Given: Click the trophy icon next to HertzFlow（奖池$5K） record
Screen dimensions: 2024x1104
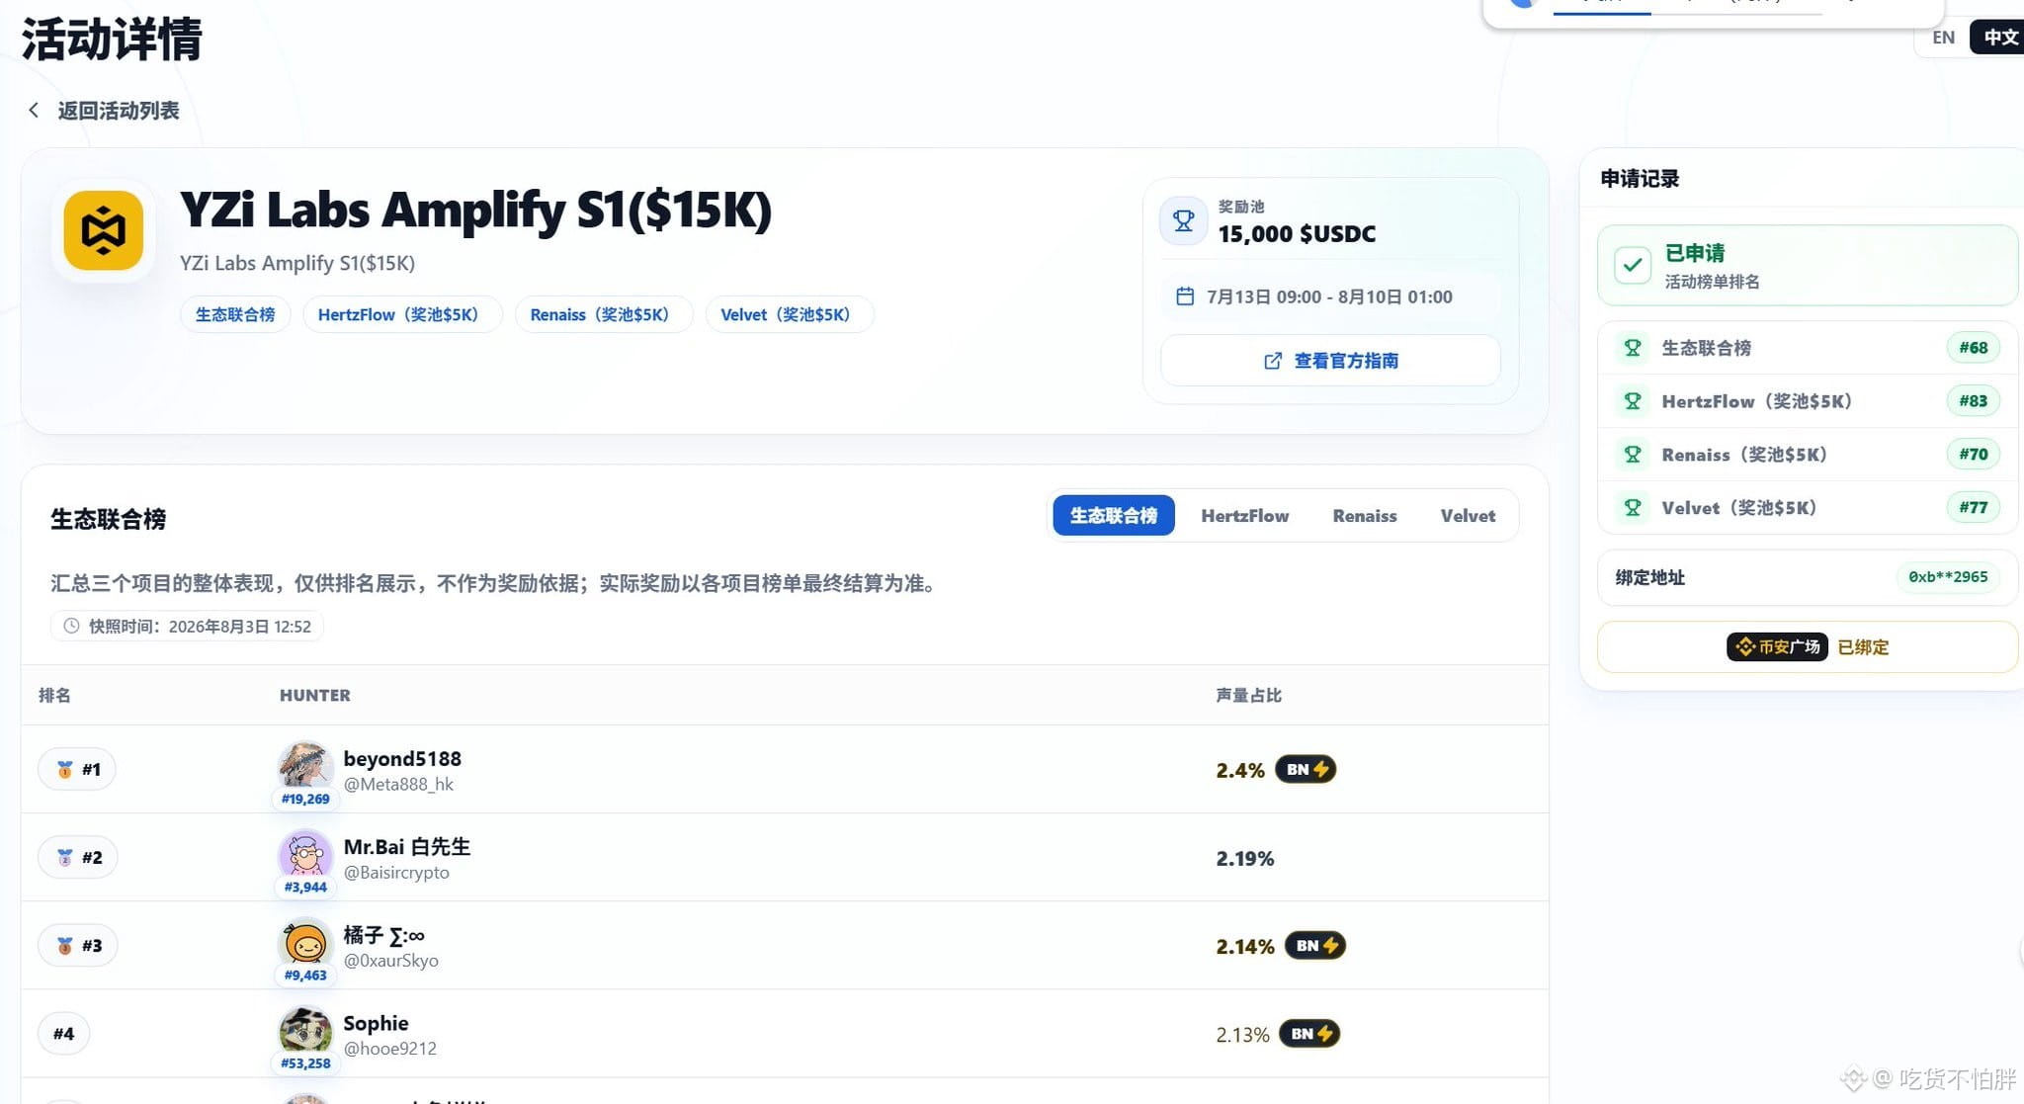Looking at the screenshot, I should (x=1633, y=401).
